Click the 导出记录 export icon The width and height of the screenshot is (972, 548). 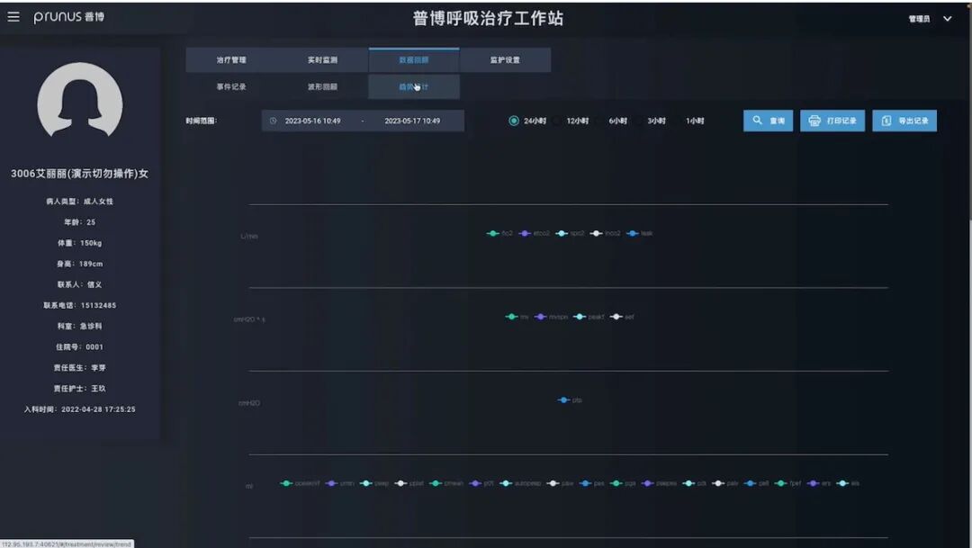[x=886, y=120]
